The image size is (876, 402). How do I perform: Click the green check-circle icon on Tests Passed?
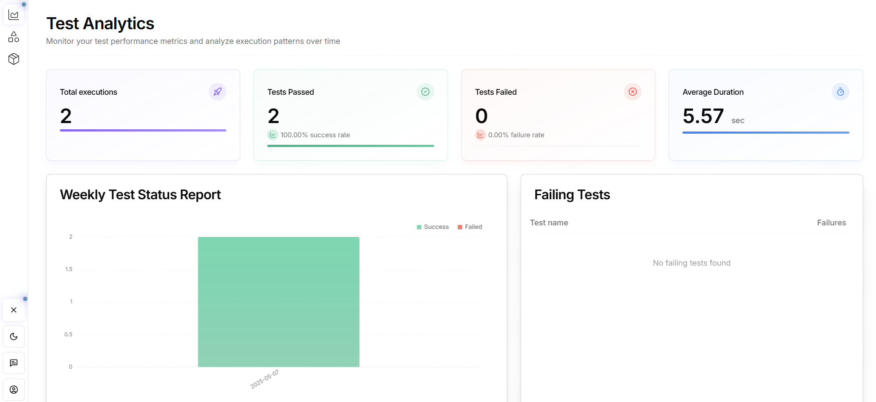[425, 92]
